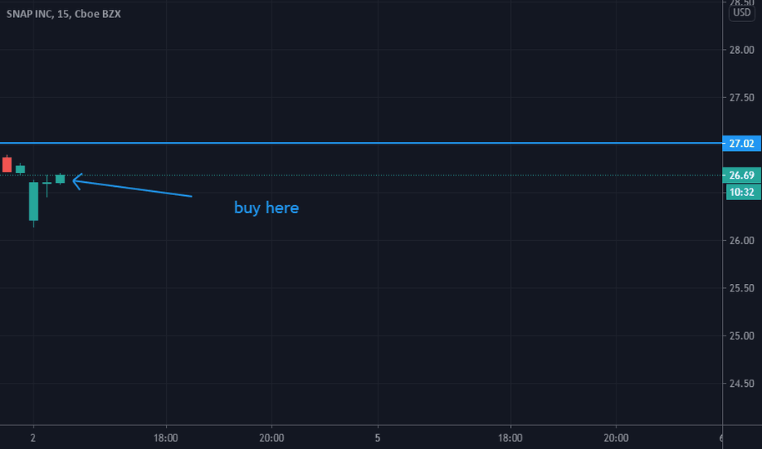Click the blue 27.02 price tag
Image resolution: width=762 pixels, height=449 pixels.
(x=742, y=143)
